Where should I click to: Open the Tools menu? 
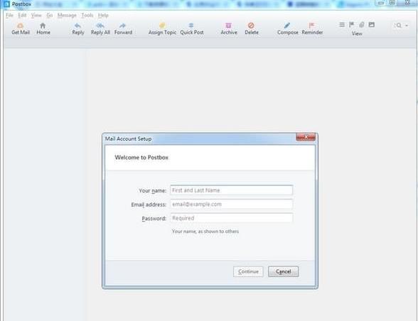click(x=87, y=15)
